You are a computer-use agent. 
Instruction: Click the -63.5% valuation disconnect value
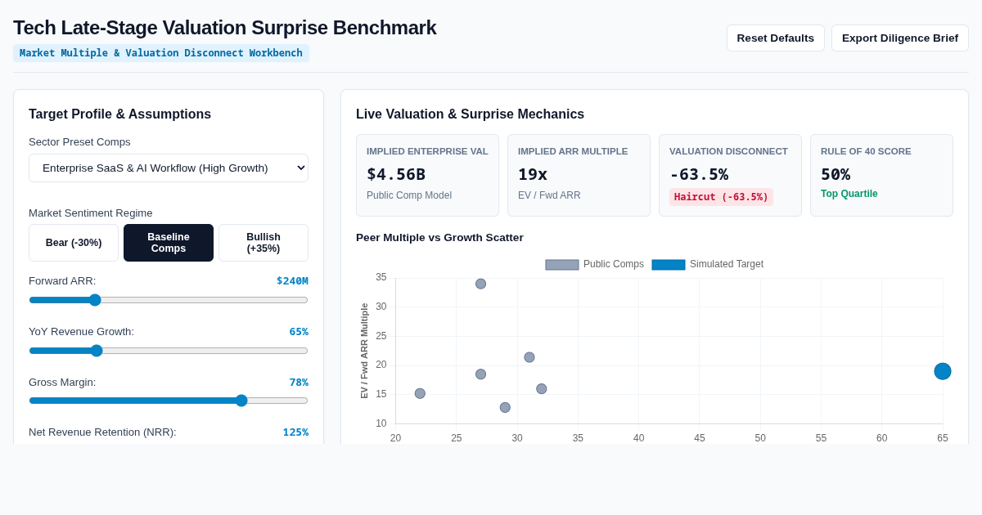pos(699,174)
